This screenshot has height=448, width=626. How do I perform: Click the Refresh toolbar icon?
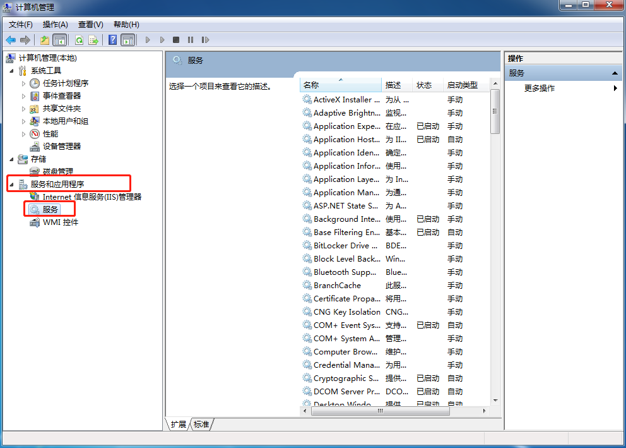point(79,40)
